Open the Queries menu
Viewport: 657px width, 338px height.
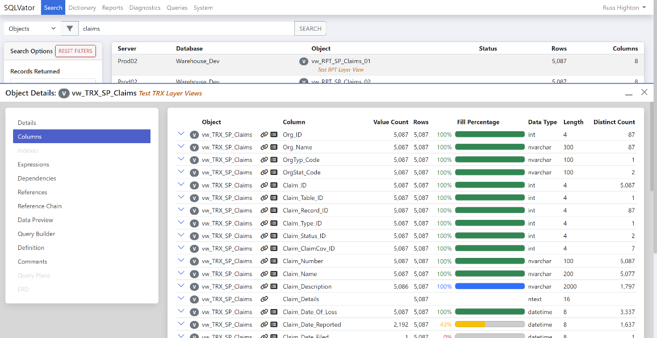tap(177, 7)
